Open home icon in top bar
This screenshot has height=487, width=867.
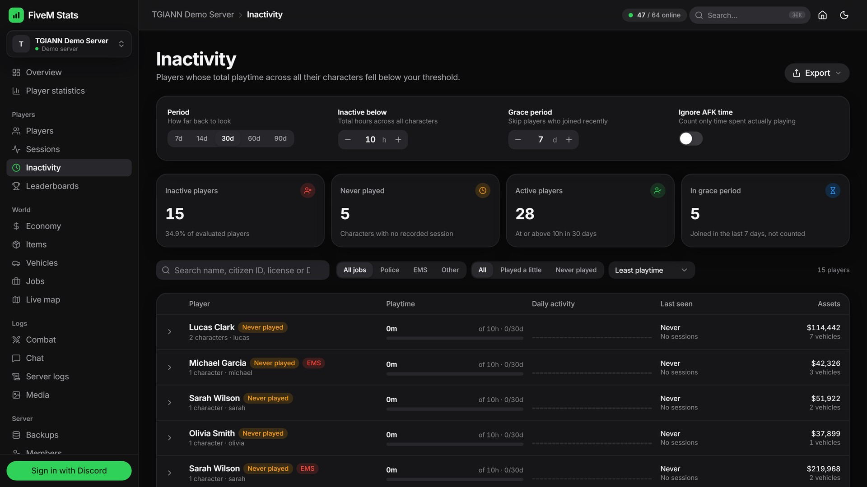pos(822,15)
